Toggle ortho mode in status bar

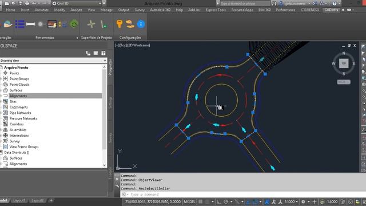(219, 201)
